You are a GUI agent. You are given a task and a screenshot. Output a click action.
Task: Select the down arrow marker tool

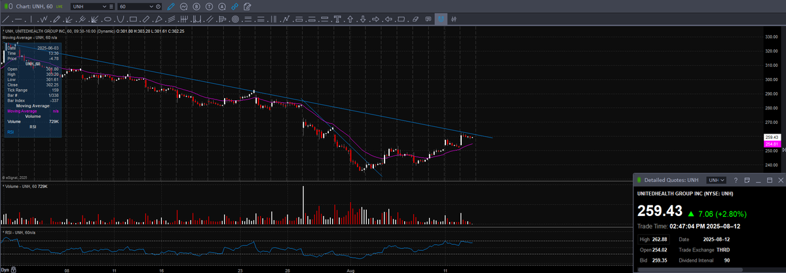363,19
